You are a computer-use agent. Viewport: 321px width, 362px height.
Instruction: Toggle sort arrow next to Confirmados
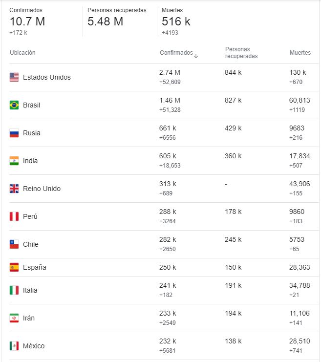click(196, 56)
